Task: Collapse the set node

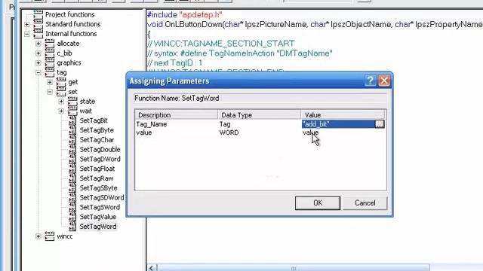Action: (x=50, y=92)
